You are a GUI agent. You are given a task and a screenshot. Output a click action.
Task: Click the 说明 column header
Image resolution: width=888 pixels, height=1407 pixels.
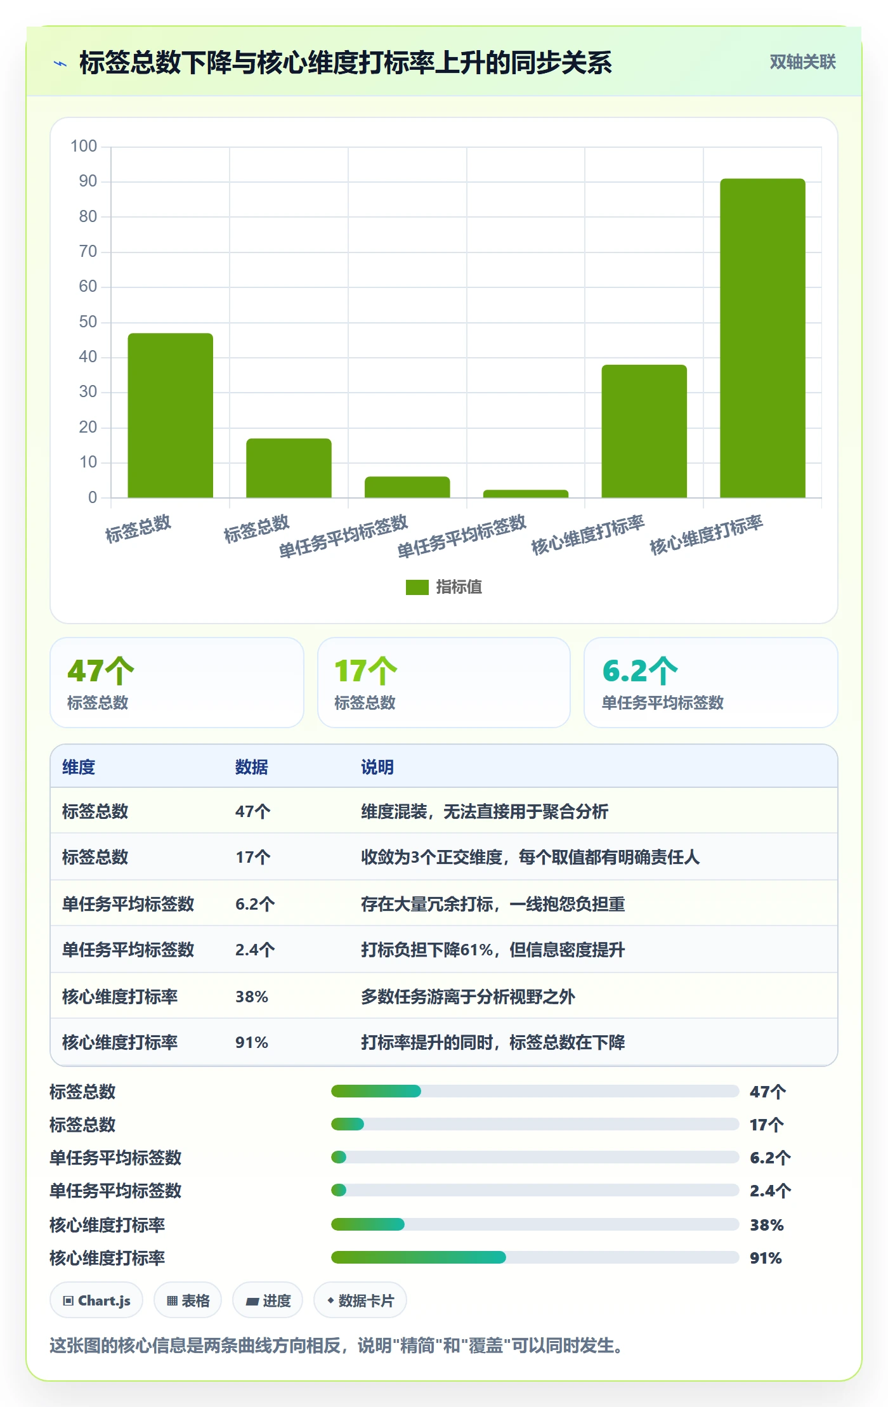coord(377,767)
